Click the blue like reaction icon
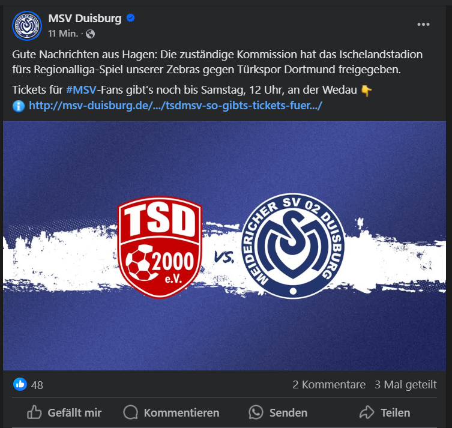The image size is (452, 428). coord(20,384)
